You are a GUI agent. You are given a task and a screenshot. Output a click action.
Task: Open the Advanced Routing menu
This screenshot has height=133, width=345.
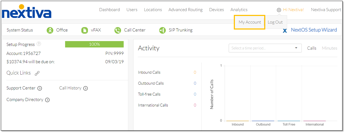(186, 10)
